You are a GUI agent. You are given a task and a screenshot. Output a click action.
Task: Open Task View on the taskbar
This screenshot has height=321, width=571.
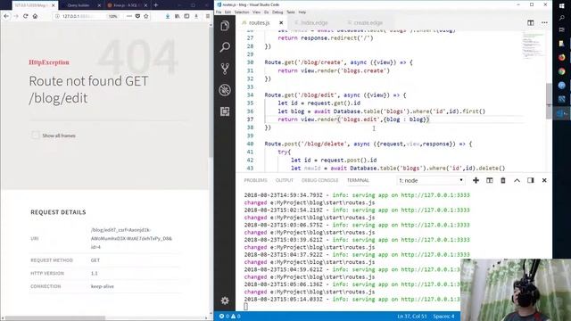coord(561,29)
